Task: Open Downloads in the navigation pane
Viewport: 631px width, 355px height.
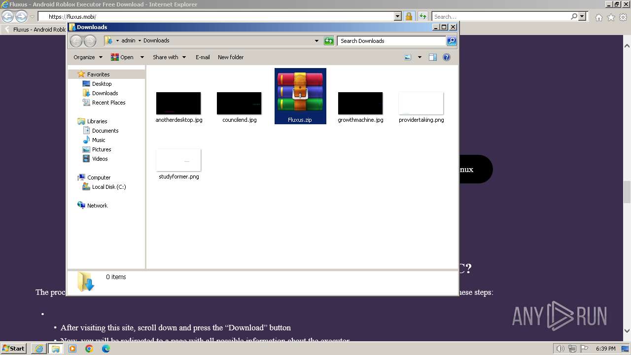Action: 105,93
